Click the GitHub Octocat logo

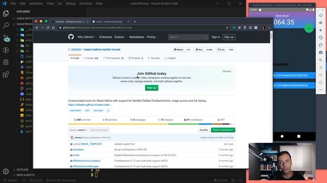pos(71,37)
